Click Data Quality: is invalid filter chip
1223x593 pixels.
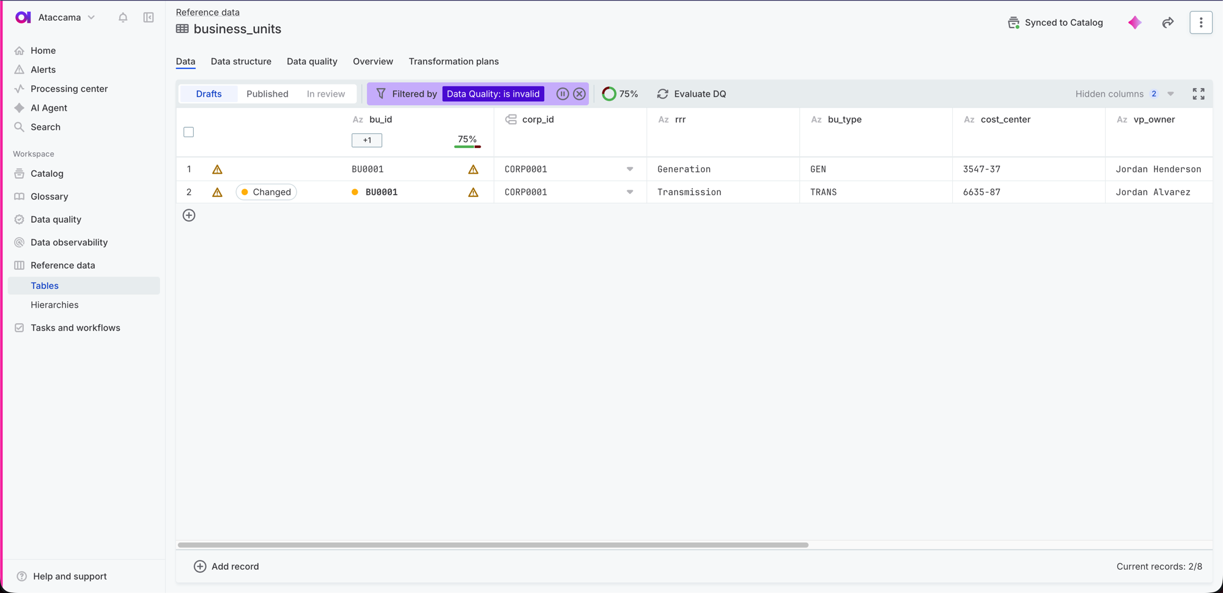pyautogui.click(x=493, y=94)
